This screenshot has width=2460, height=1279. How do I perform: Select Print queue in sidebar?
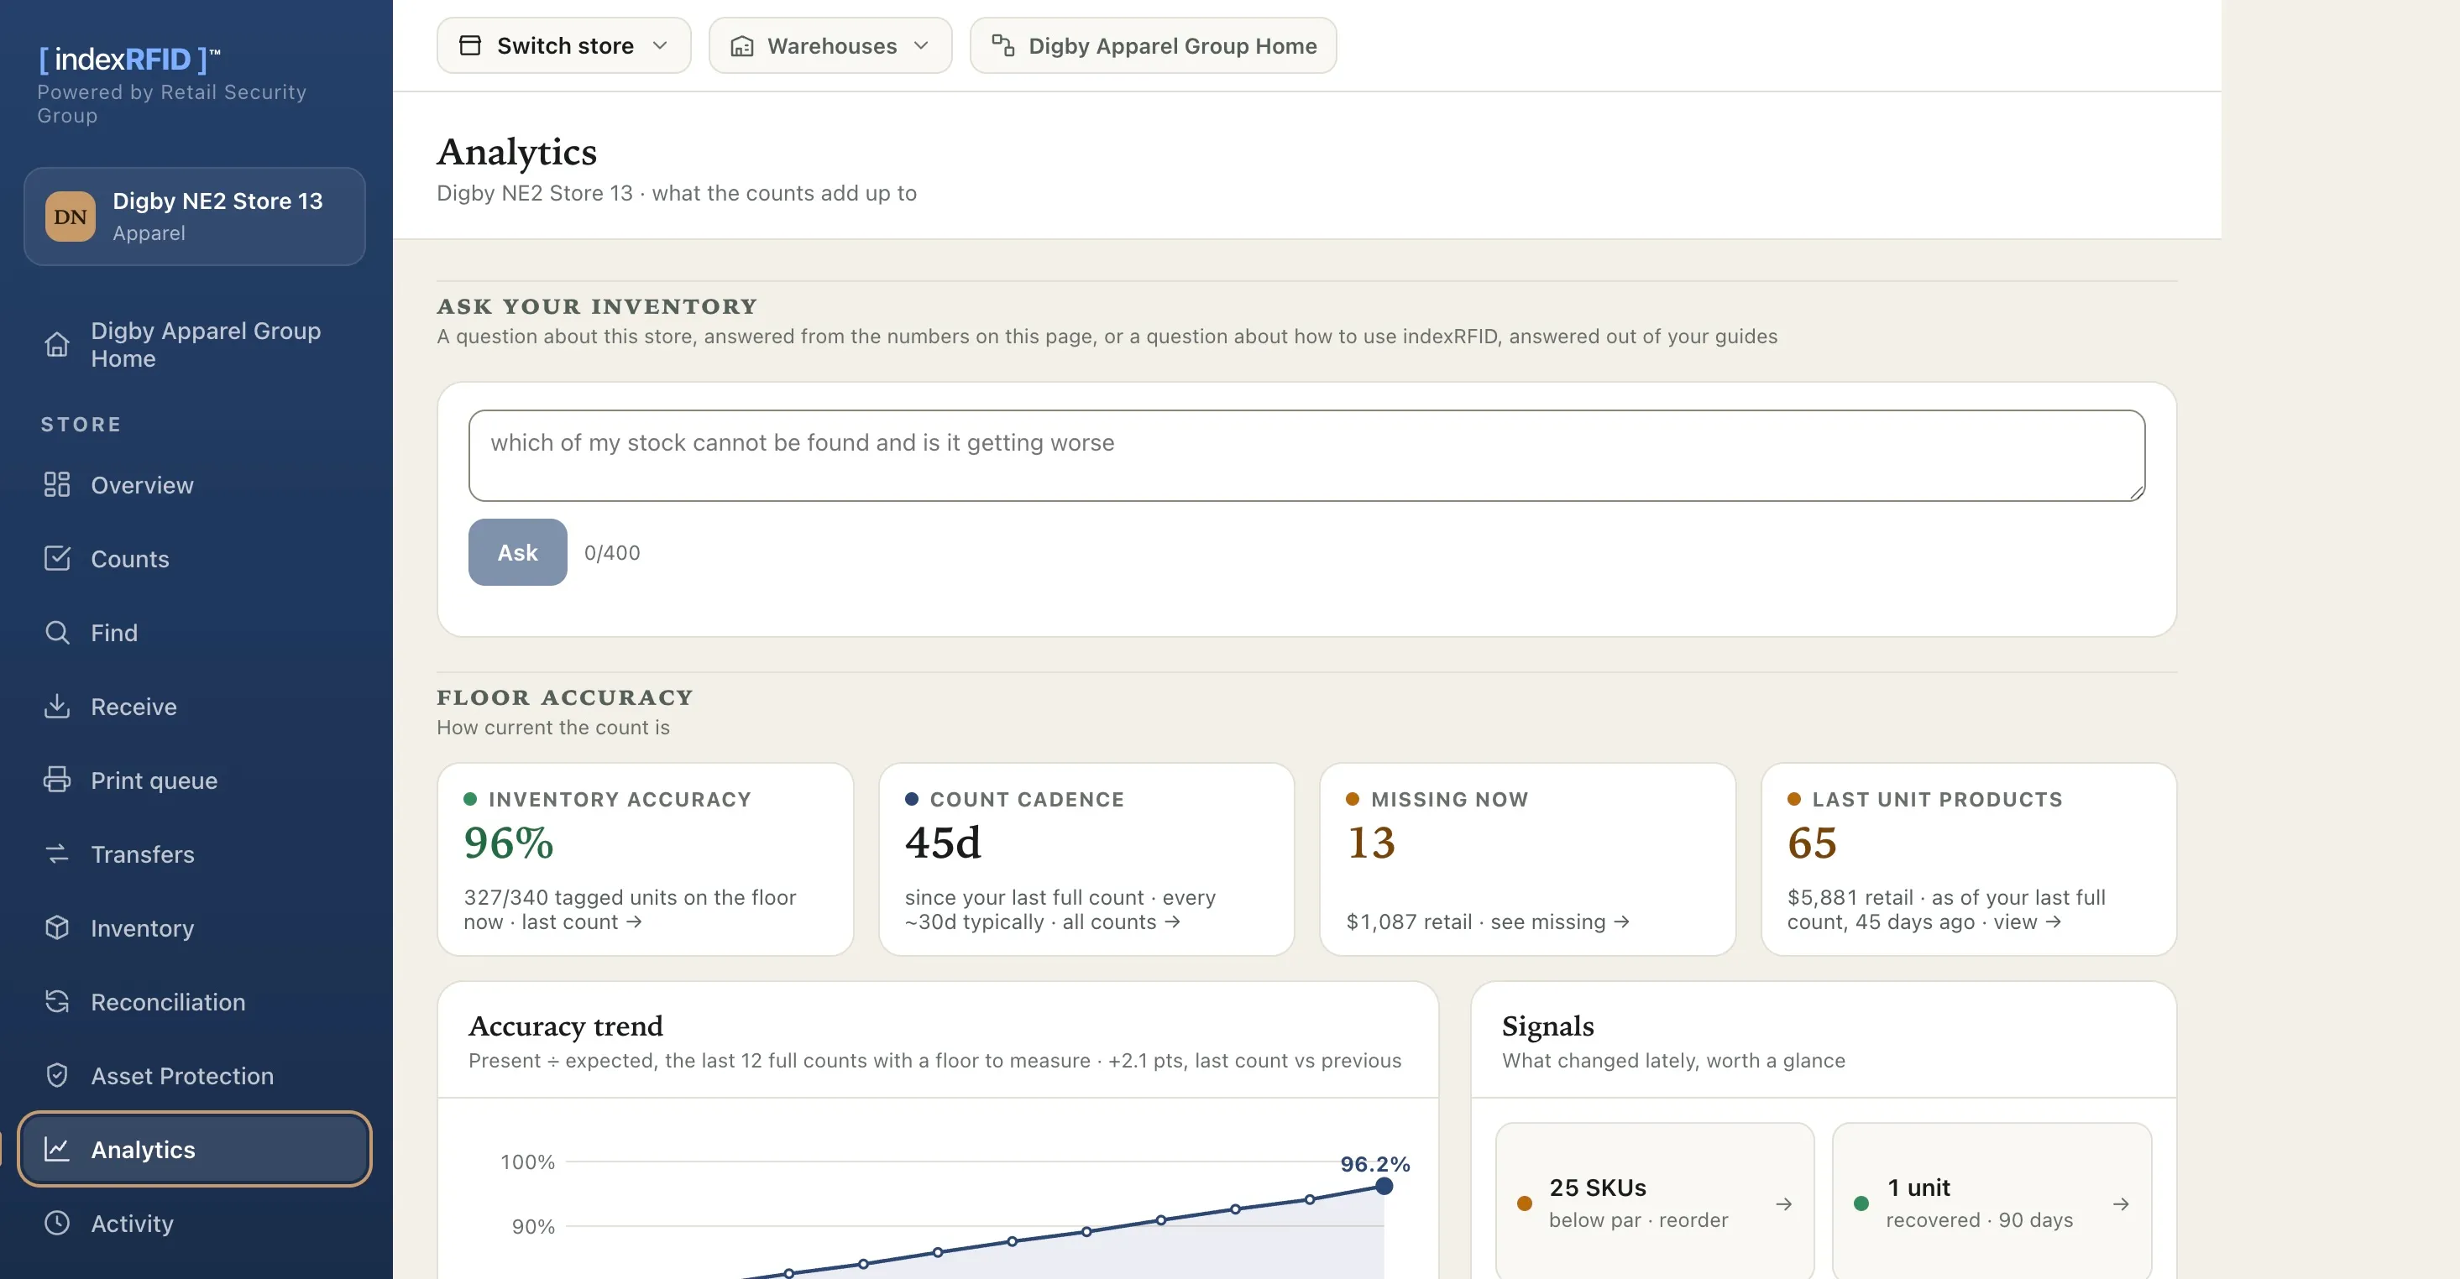coord(195,780)
